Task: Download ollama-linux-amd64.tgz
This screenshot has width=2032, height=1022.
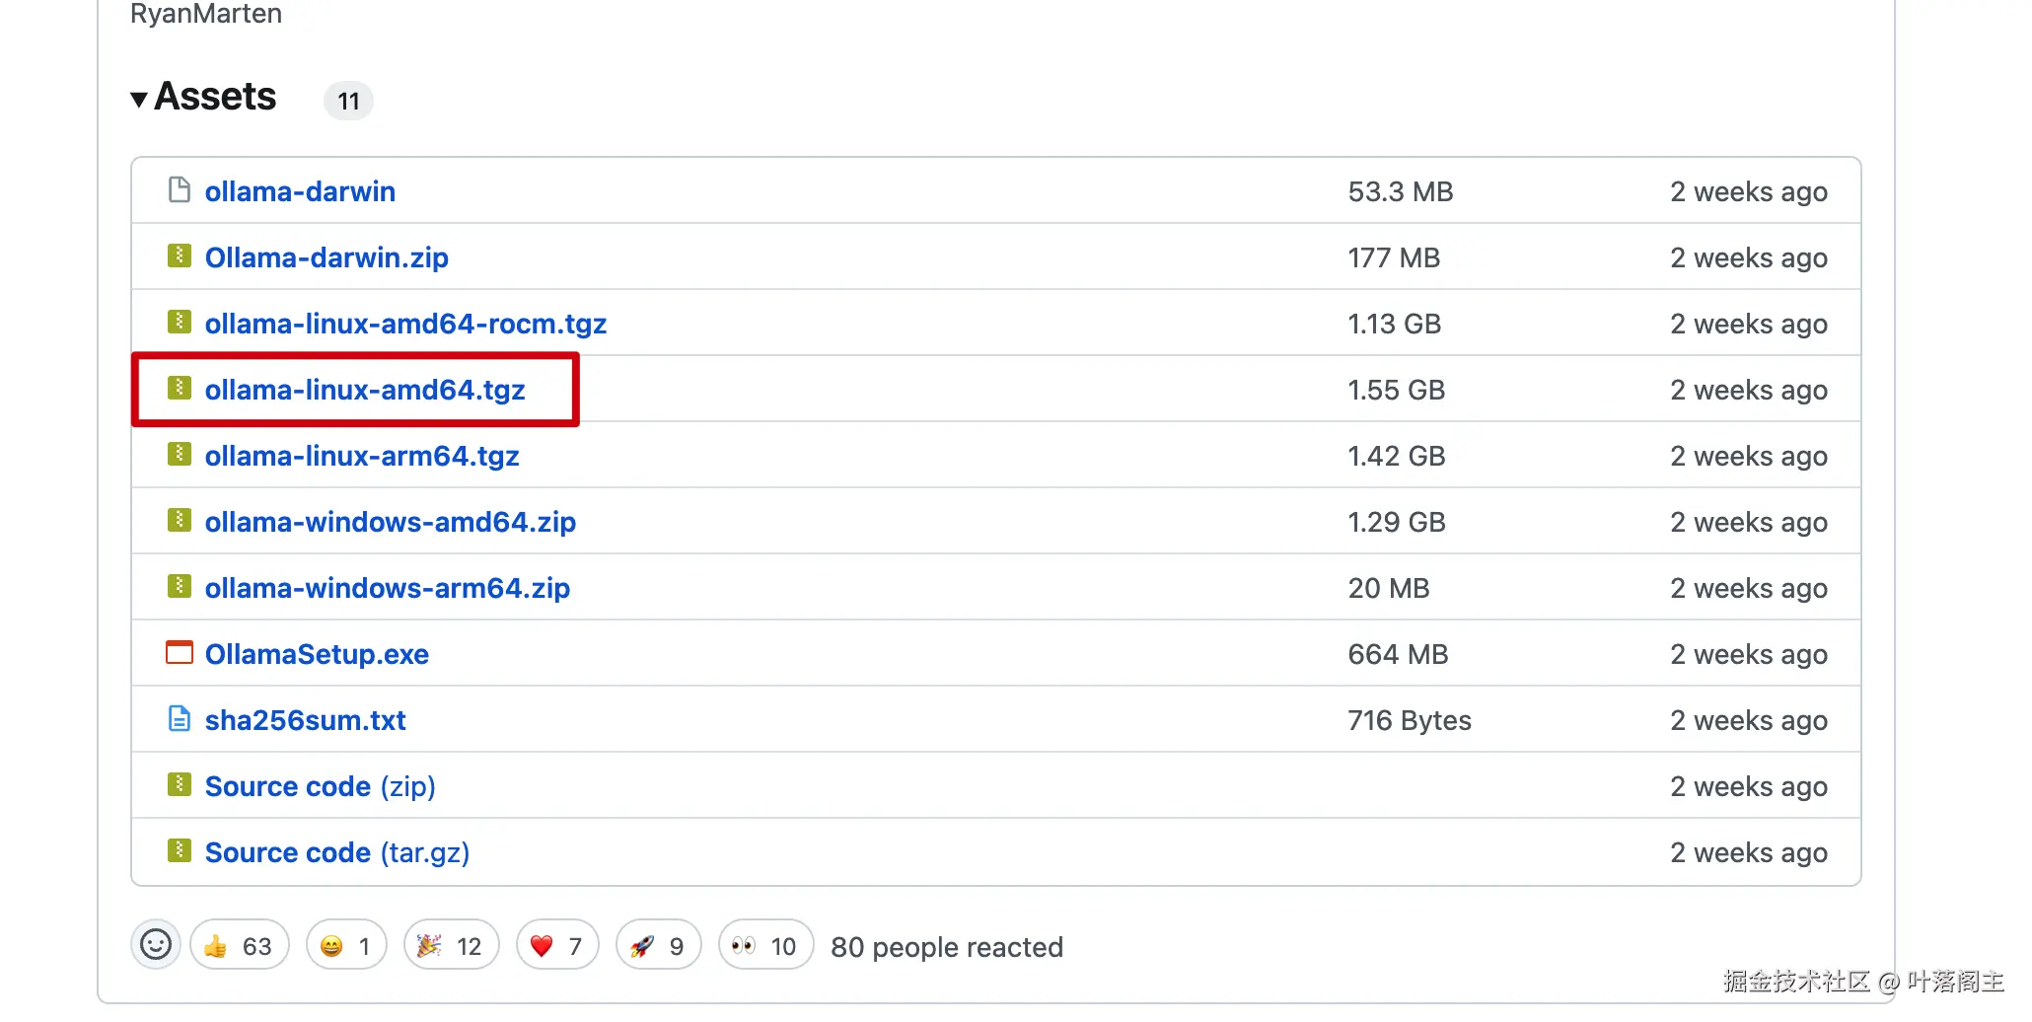Action: click(365, 390)
